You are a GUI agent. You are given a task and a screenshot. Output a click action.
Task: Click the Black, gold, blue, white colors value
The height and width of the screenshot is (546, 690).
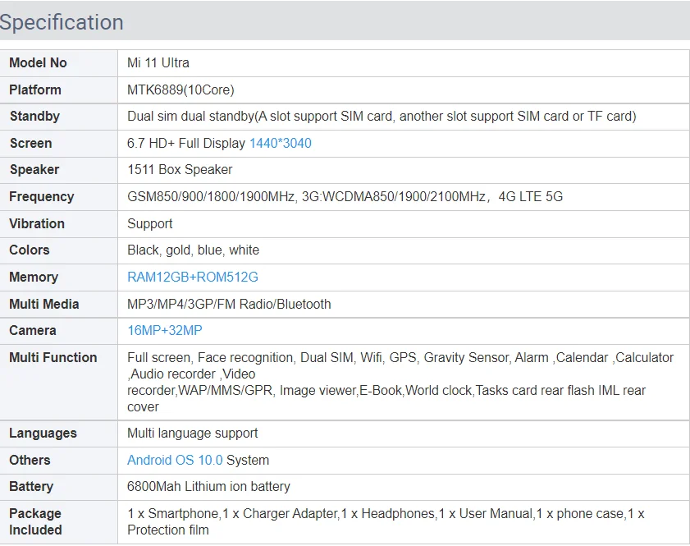[x=193, y=250]
